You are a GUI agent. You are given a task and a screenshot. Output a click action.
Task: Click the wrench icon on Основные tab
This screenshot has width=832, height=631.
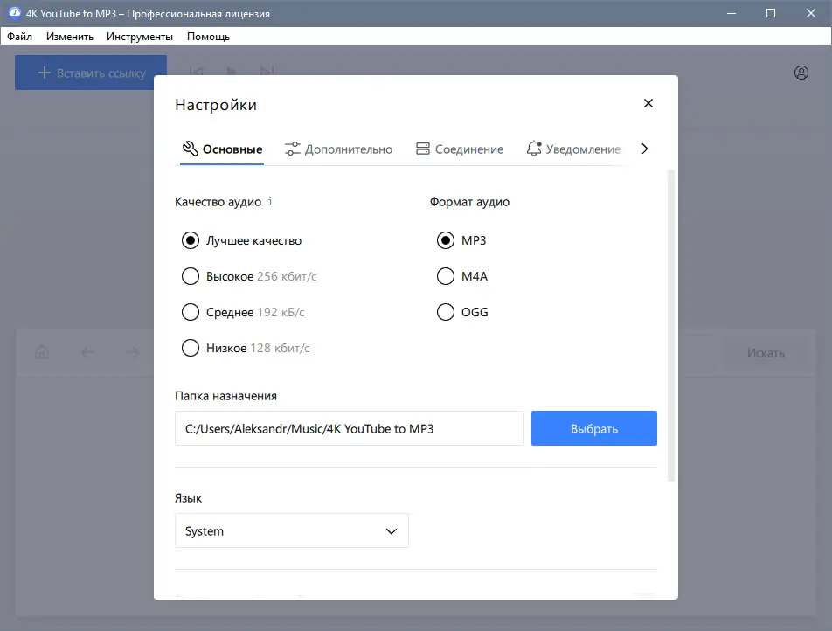[190, 149]
